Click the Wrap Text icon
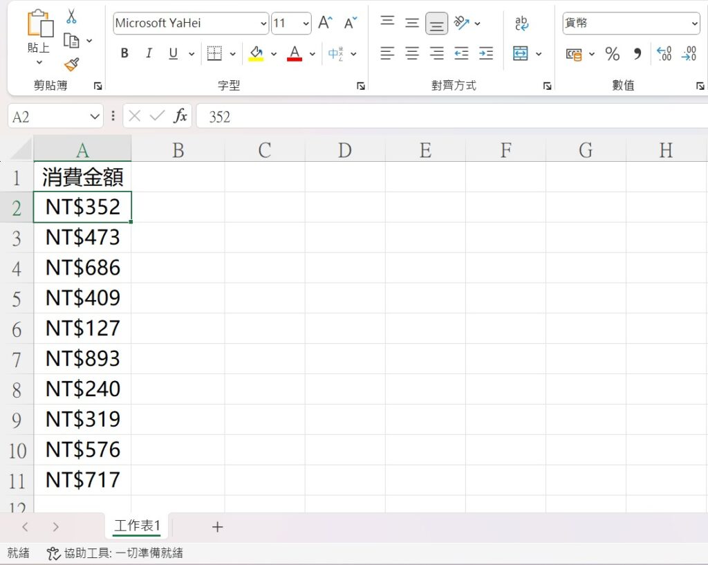Image resolution: width=708 pixels, height=565 pixels. (521, 23)
